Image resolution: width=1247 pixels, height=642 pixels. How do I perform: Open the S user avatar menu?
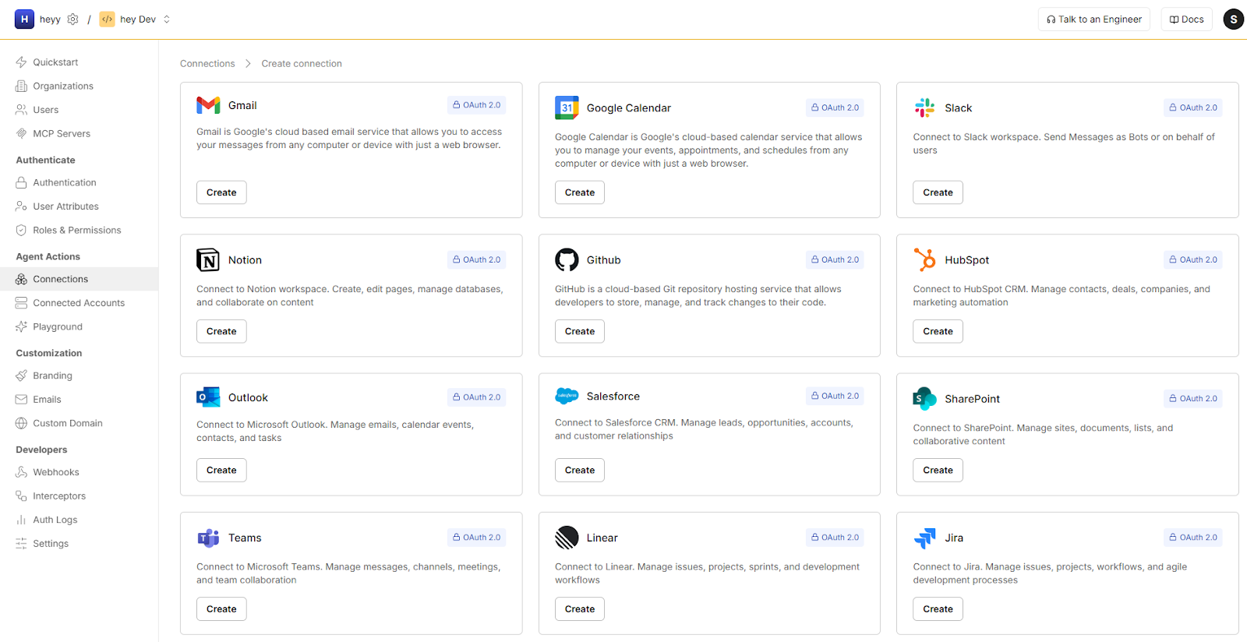(1233, 19)
